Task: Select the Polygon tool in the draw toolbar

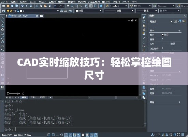Action: tap(2, 29)
